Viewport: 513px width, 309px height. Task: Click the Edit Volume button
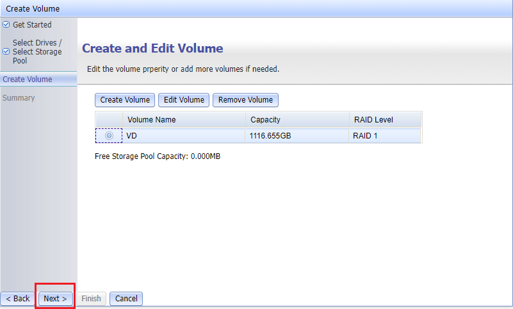point(184,100)
